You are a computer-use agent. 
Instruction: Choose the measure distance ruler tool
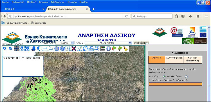45,48
